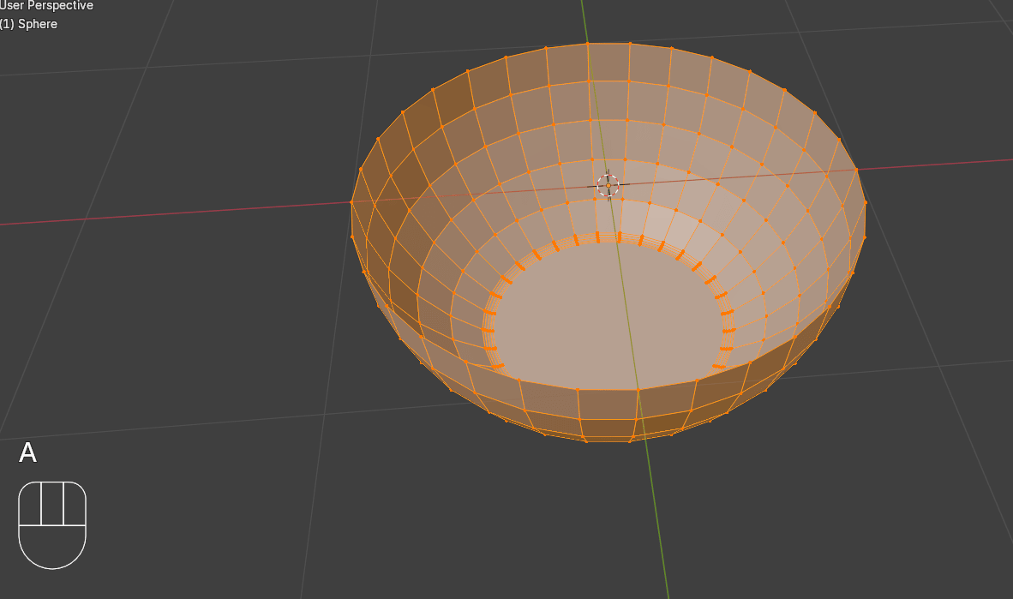Click the red X axis line right of bowl
Image resolution: width=1013 pixels, height=599 pixels.
pos(943,164)
